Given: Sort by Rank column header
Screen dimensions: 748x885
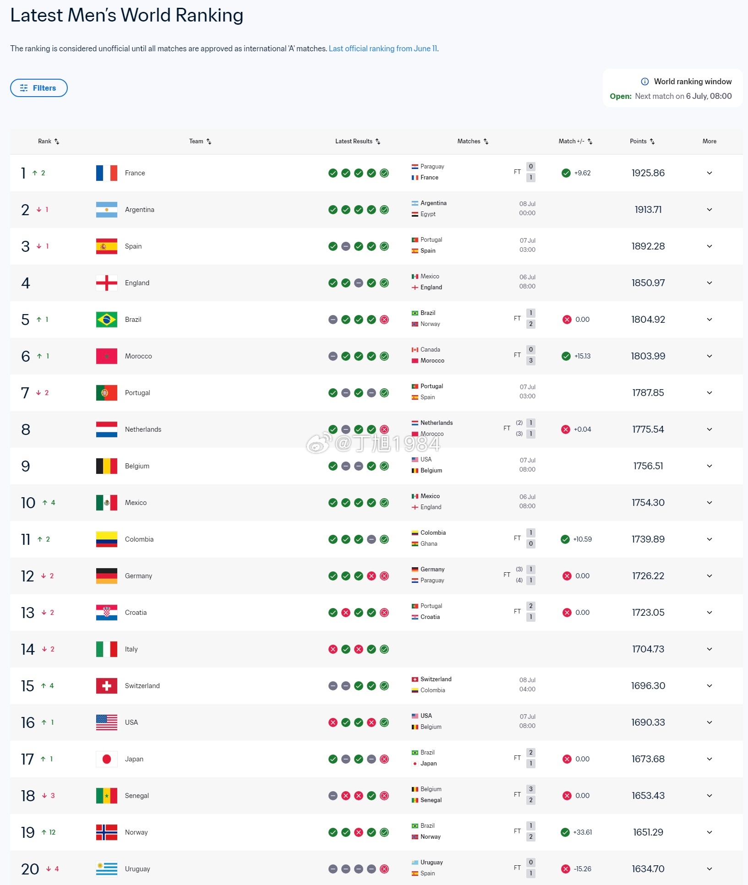Looking at the screenshot, I should [x=49, y=141].
